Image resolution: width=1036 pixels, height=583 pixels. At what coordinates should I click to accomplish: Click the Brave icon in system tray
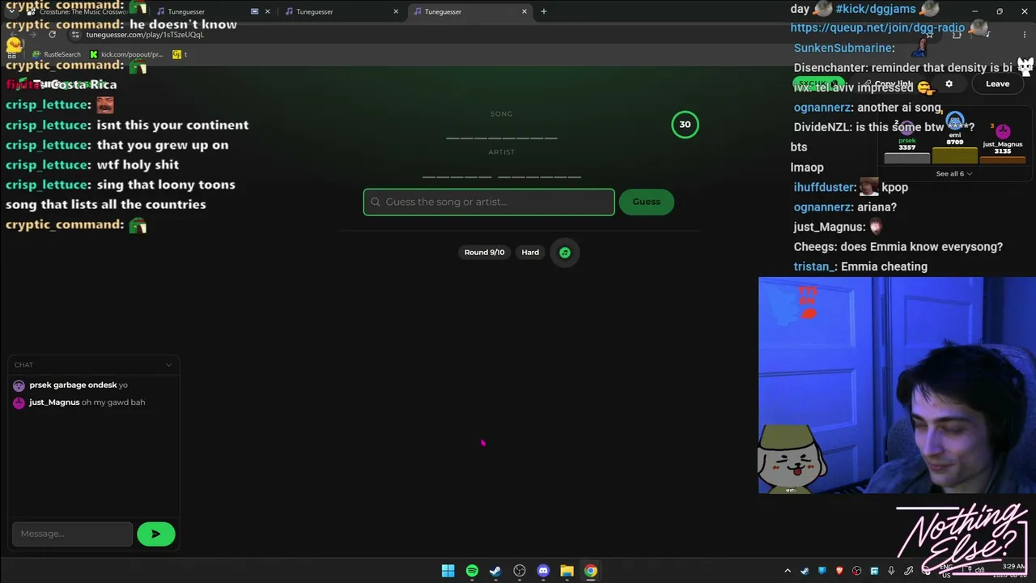click(x=839, y=571)
